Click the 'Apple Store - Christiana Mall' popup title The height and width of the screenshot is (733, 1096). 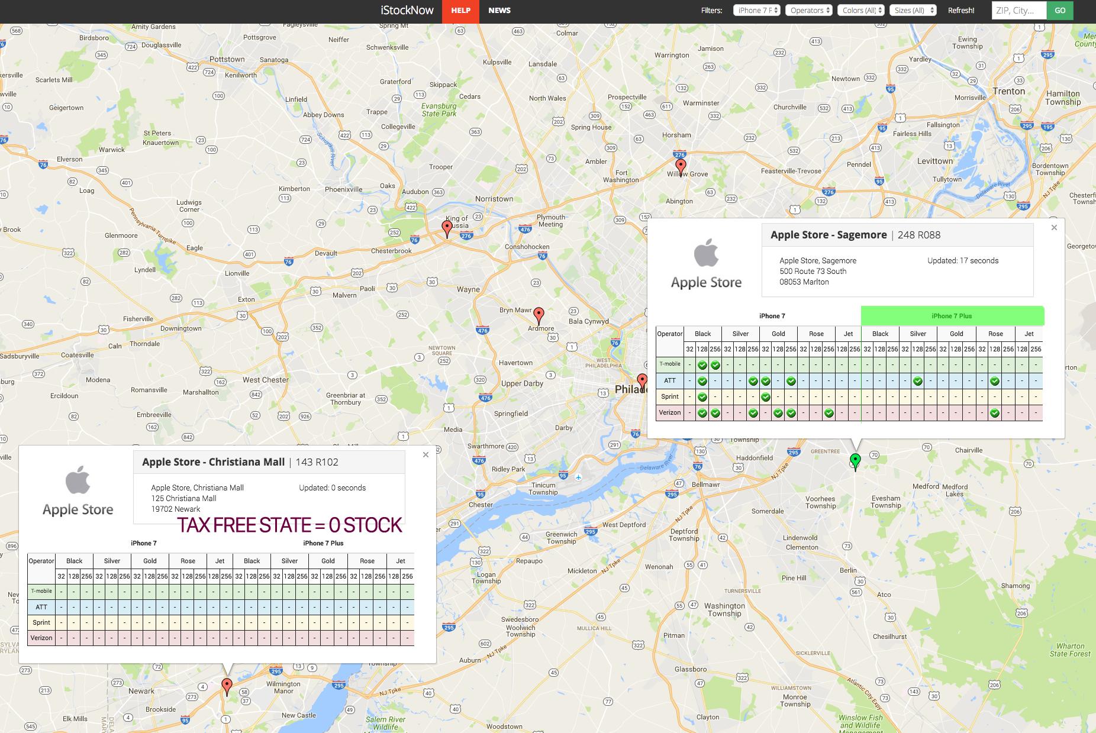pyautogui.click(x=213, y=462)
